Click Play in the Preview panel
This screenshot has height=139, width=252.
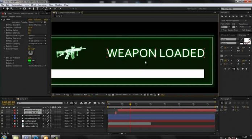pos(230,16)
